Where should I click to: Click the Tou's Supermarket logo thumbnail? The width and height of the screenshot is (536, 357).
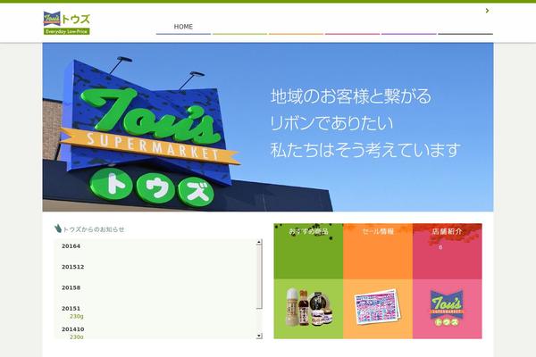pyautogui.click(x=447, y=308)
